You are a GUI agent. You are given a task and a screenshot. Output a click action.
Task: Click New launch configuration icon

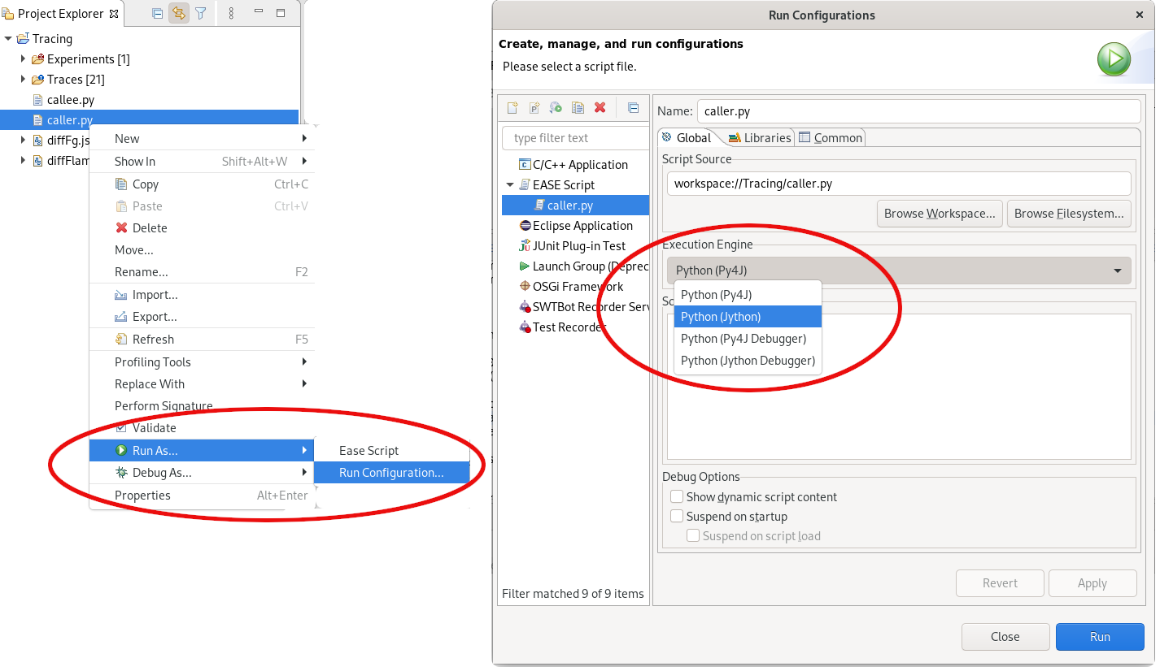(512, 108)
